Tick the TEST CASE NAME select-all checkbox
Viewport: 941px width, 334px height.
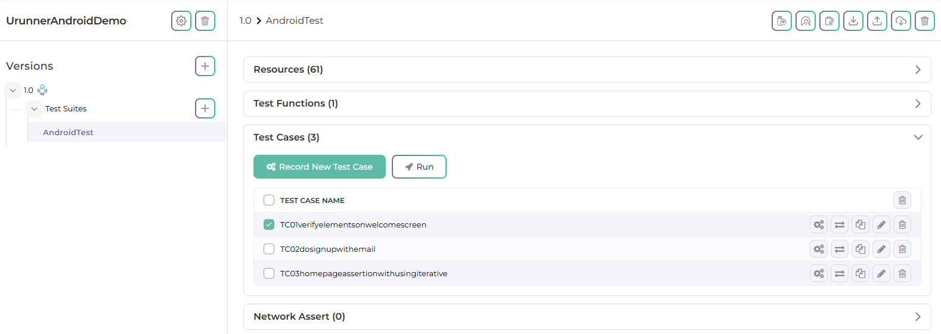pyautogui.click(x=269, y=200)
